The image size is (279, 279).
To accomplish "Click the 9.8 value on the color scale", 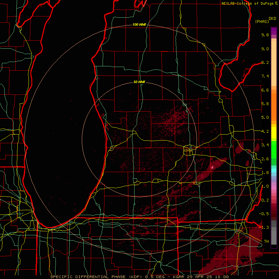I will point(265,35).
